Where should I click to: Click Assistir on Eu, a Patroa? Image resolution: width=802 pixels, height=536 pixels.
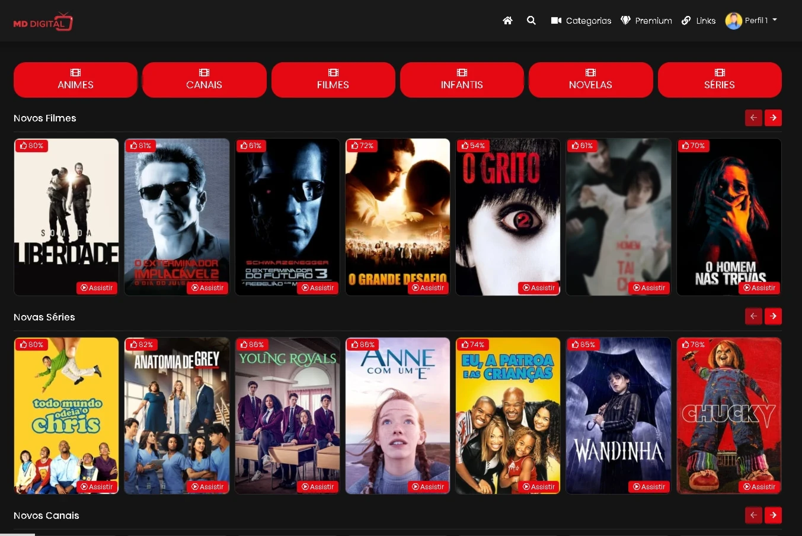tap(539, 487)
